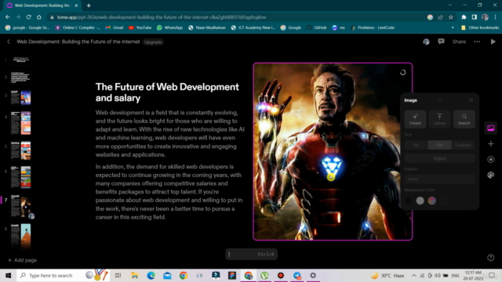Viewport: 502px width, 282px height.
Task: Select page 5 thumbnail
Action: [x=21, y=150]
